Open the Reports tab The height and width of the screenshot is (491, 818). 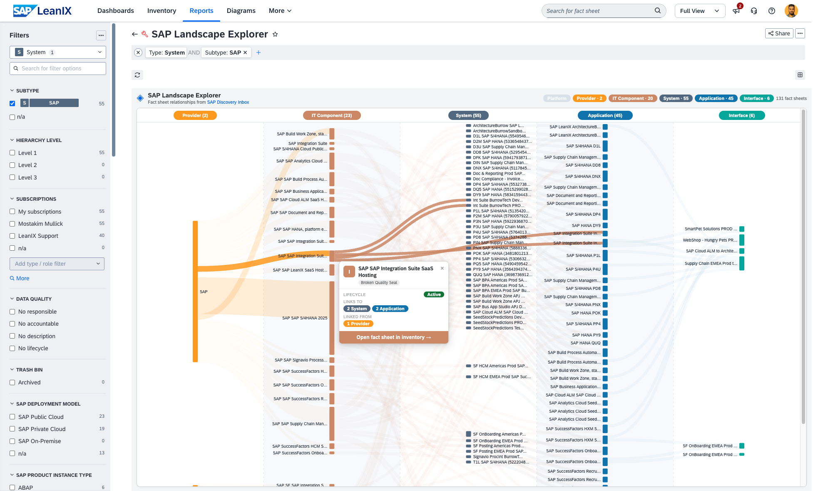coord(201,11)
